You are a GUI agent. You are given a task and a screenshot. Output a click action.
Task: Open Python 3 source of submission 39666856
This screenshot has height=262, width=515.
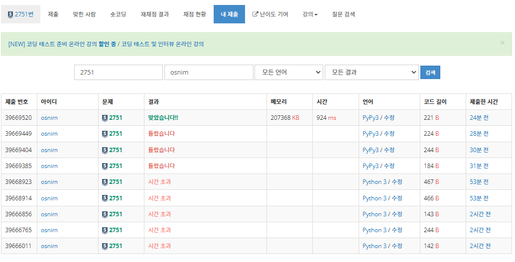pyautogui.click(x=375, y=214)
